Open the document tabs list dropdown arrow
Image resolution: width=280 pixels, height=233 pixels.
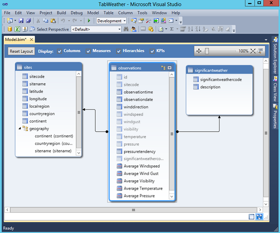[266, 40]
